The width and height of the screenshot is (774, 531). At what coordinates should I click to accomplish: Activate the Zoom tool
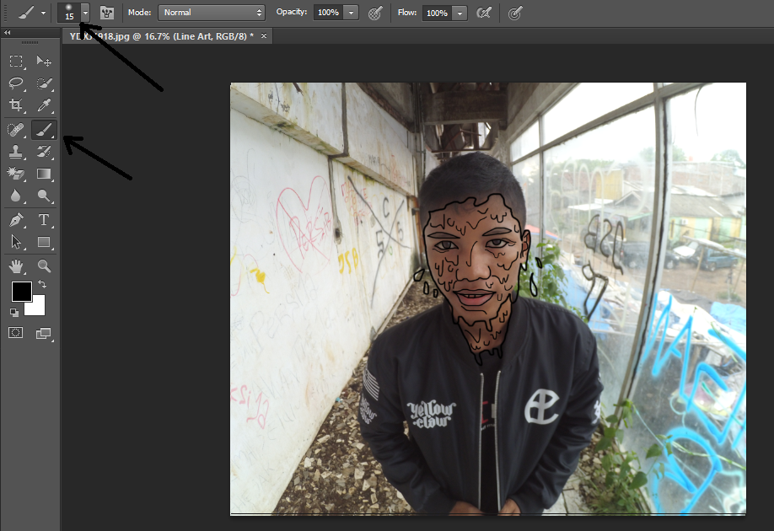[44, 265]
